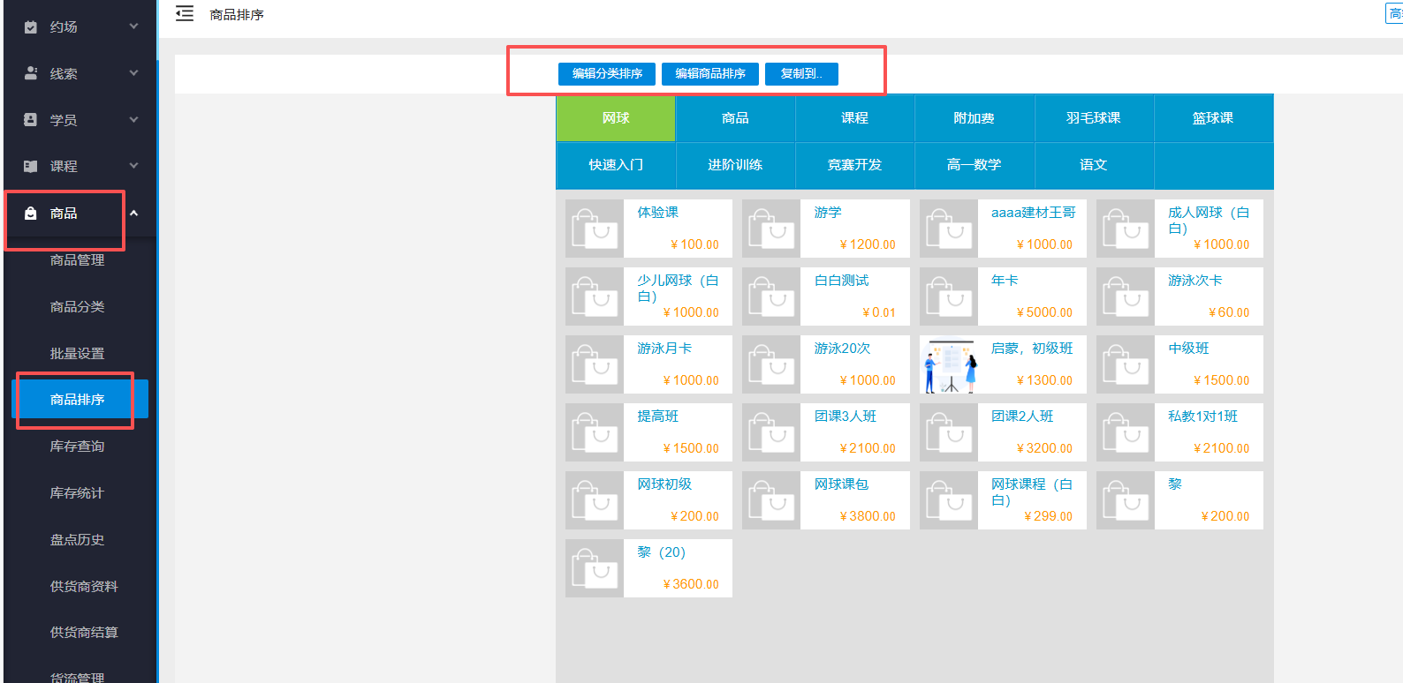Click the 商品 shopping bag sidebar icon
The width and height of the screenshot is (1403, 683).
tap(31, 214)
